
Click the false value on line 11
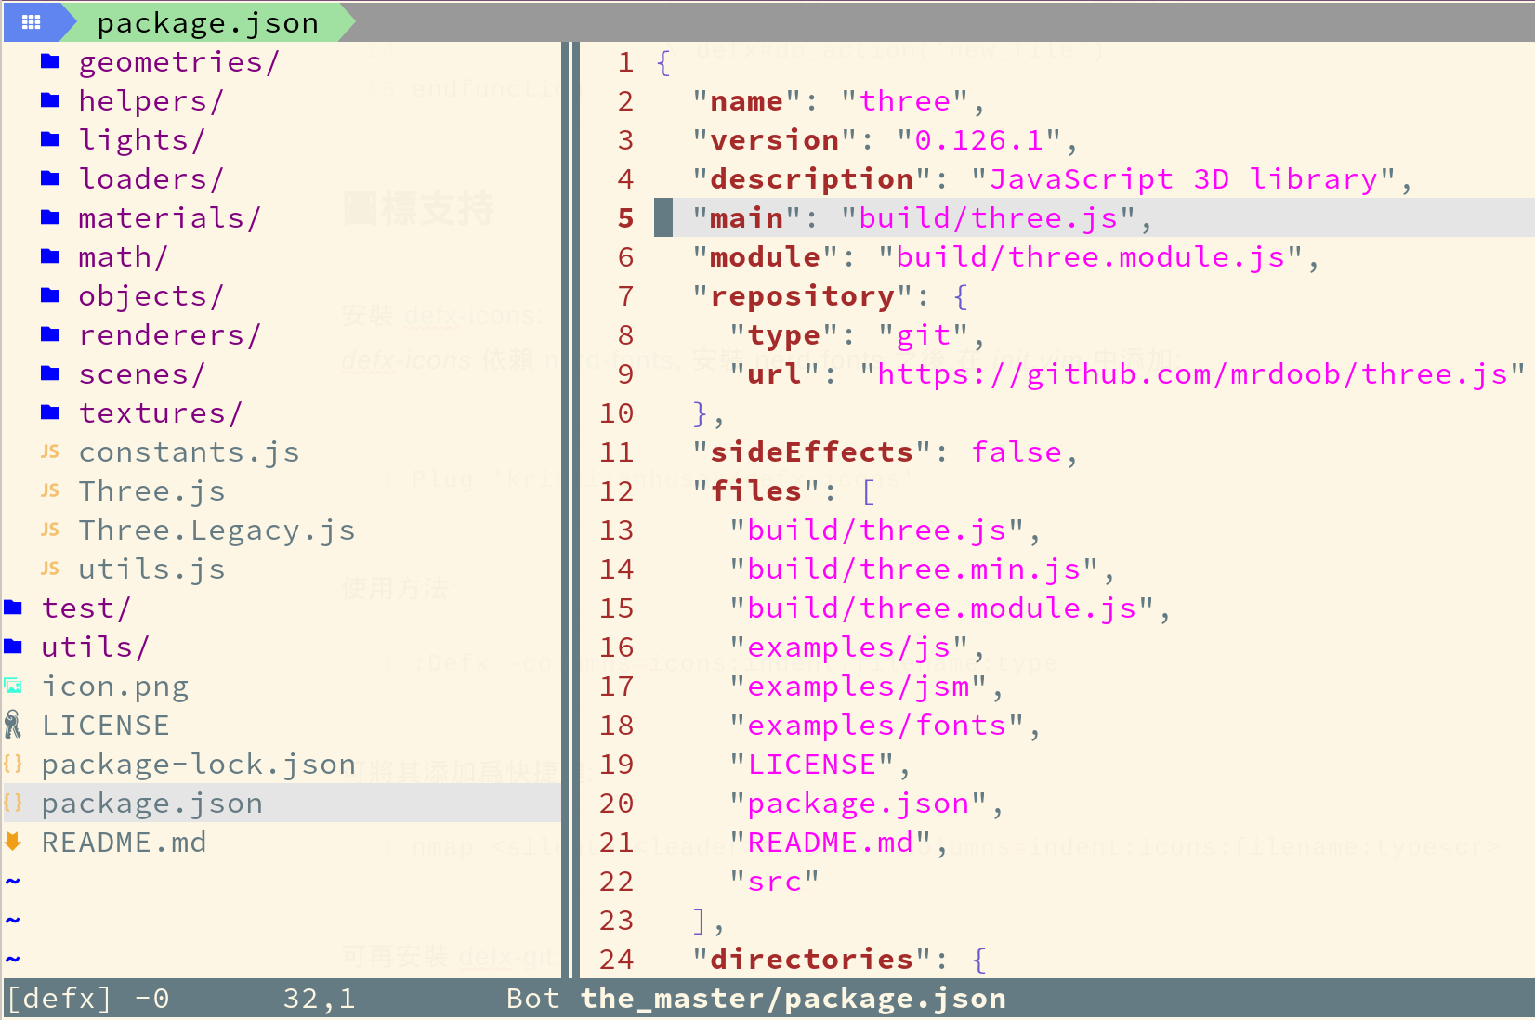1016,452
